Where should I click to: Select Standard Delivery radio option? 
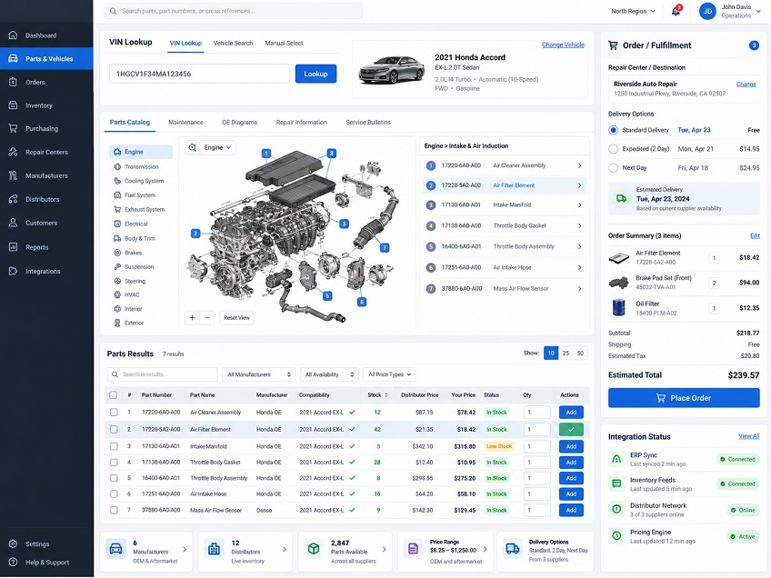point(613,130)
